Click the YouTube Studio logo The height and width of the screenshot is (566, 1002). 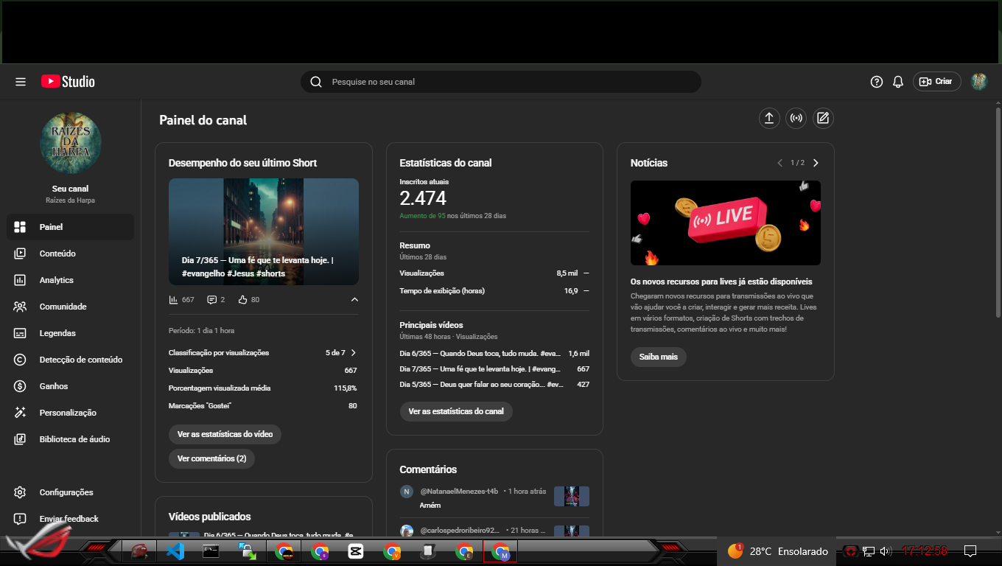68,82
